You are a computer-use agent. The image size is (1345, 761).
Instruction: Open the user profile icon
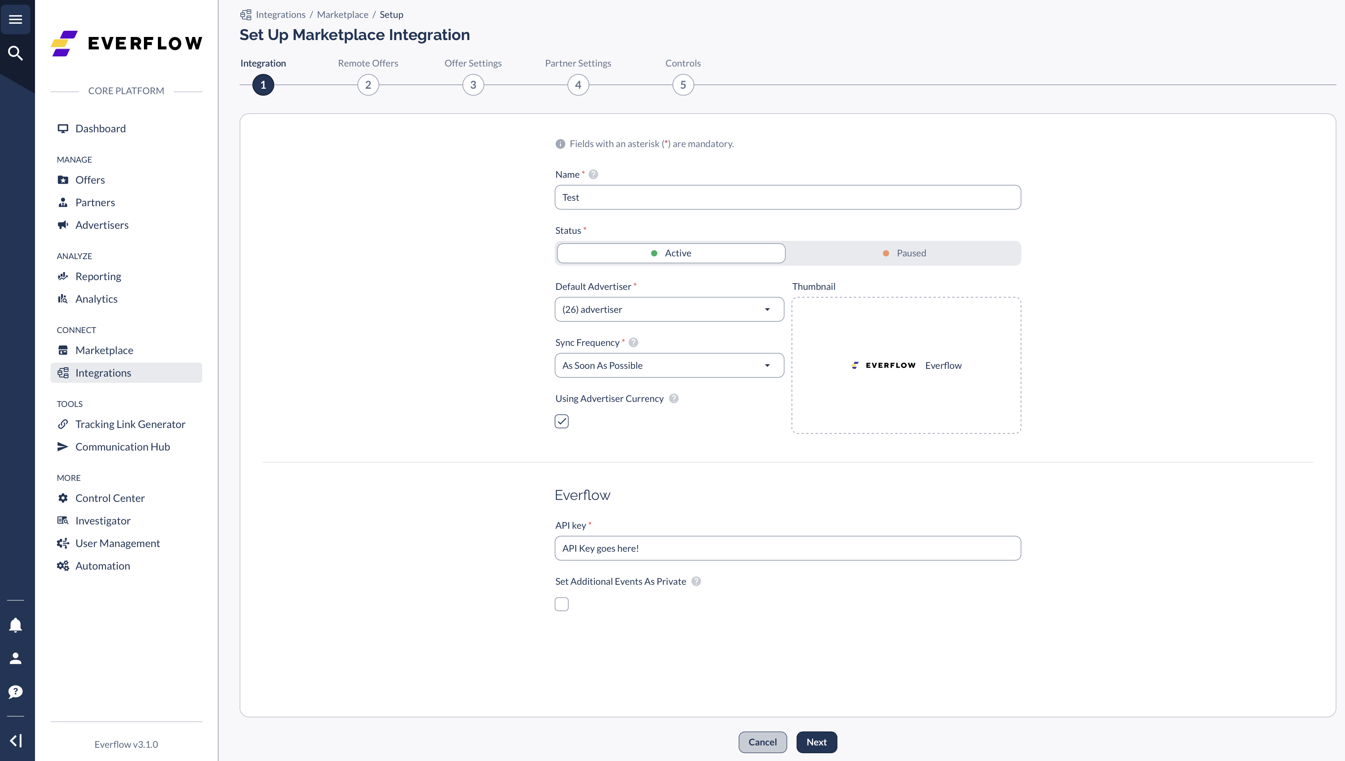(x=16, y=658)
